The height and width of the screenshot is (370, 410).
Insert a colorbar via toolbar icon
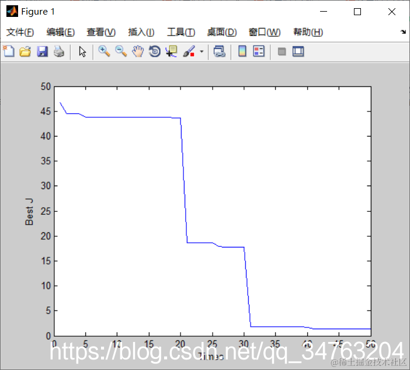242,51
